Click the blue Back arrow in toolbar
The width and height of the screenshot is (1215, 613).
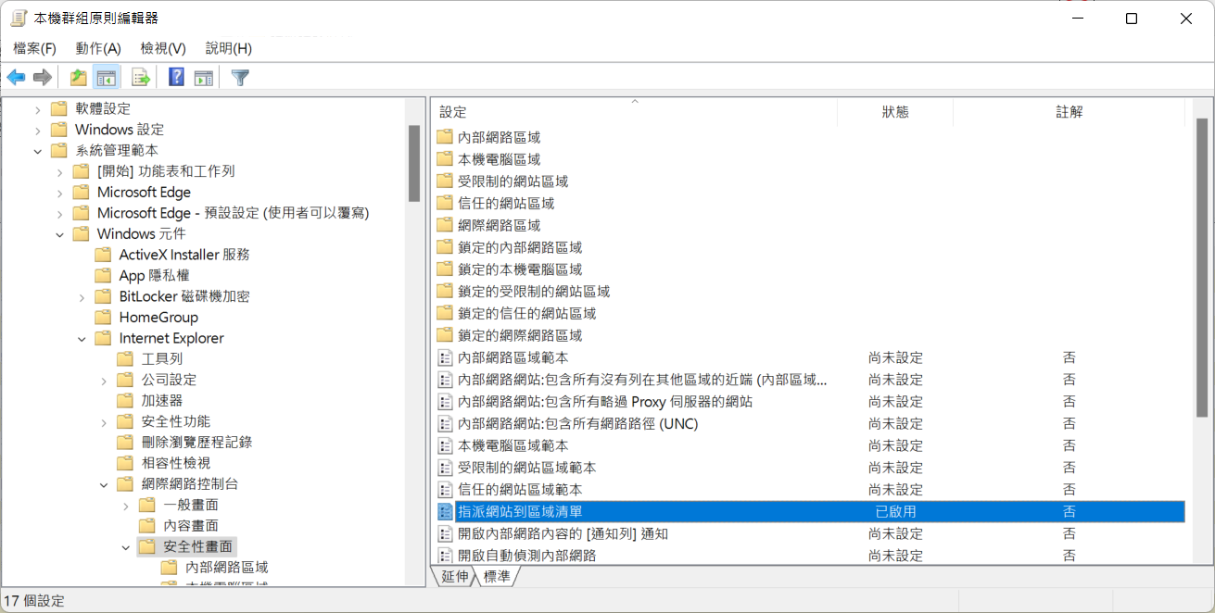point(16,78)
